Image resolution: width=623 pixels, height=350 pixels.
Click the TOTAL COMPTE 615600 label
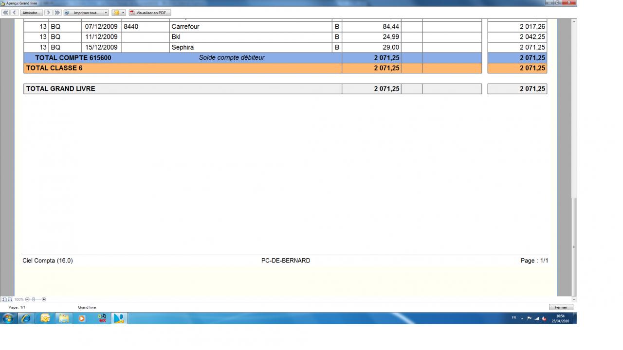pos(73,57)
